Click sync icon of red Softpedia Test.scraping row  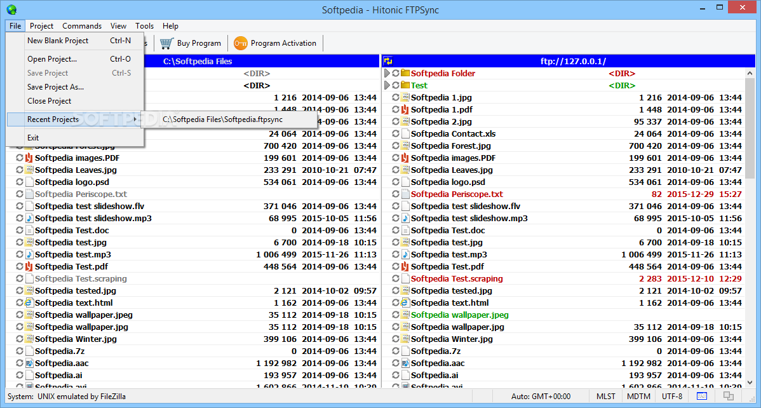click(x=396, y=279)
